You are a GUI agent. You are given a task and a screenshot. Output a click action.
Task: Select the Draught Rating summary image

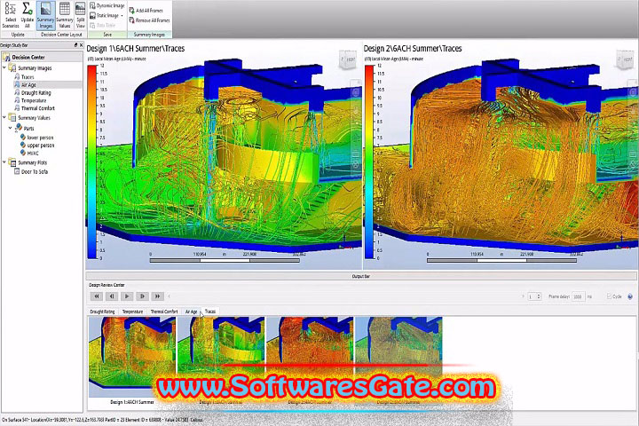[x=33, y=92]
